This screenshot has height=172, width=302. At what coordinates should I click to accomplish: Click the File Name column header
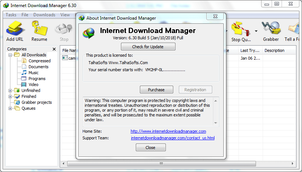coord(69,51)
